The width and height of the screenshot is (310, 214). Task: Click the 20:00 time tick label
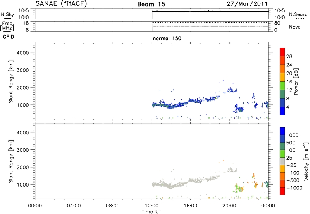pos(229,206)
